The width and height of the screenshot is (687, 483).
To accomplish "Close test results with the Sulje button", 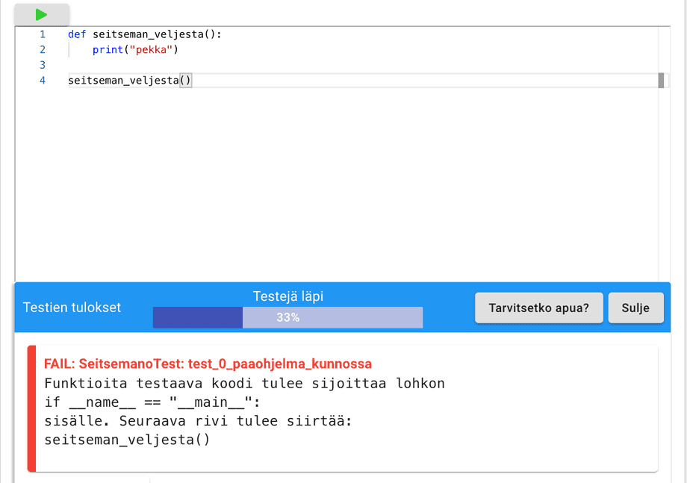I will point(635,308).
